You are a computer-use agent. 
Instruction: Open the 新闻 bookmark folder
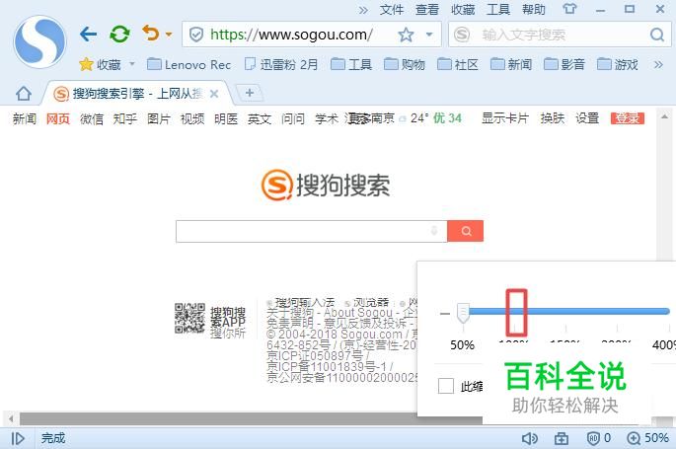(x=511, y=64)
